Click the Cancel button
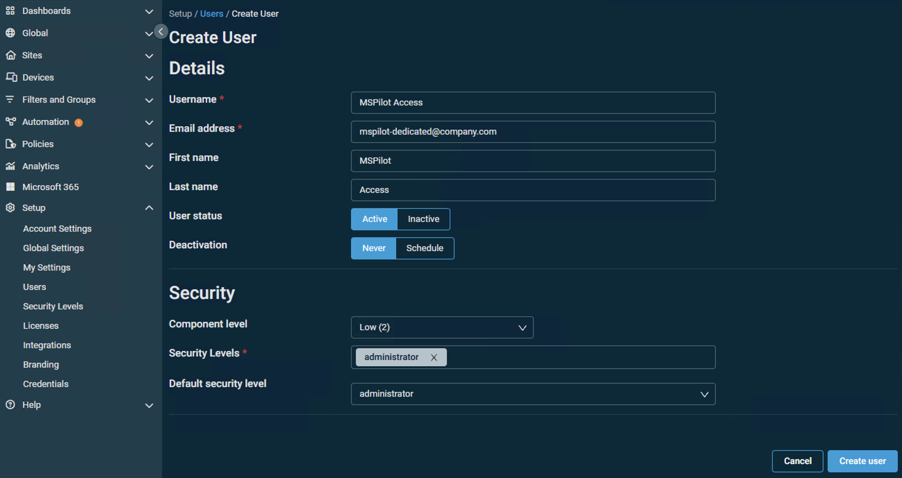The height and width of the screenshot is (478, 902). coord(797,461)
